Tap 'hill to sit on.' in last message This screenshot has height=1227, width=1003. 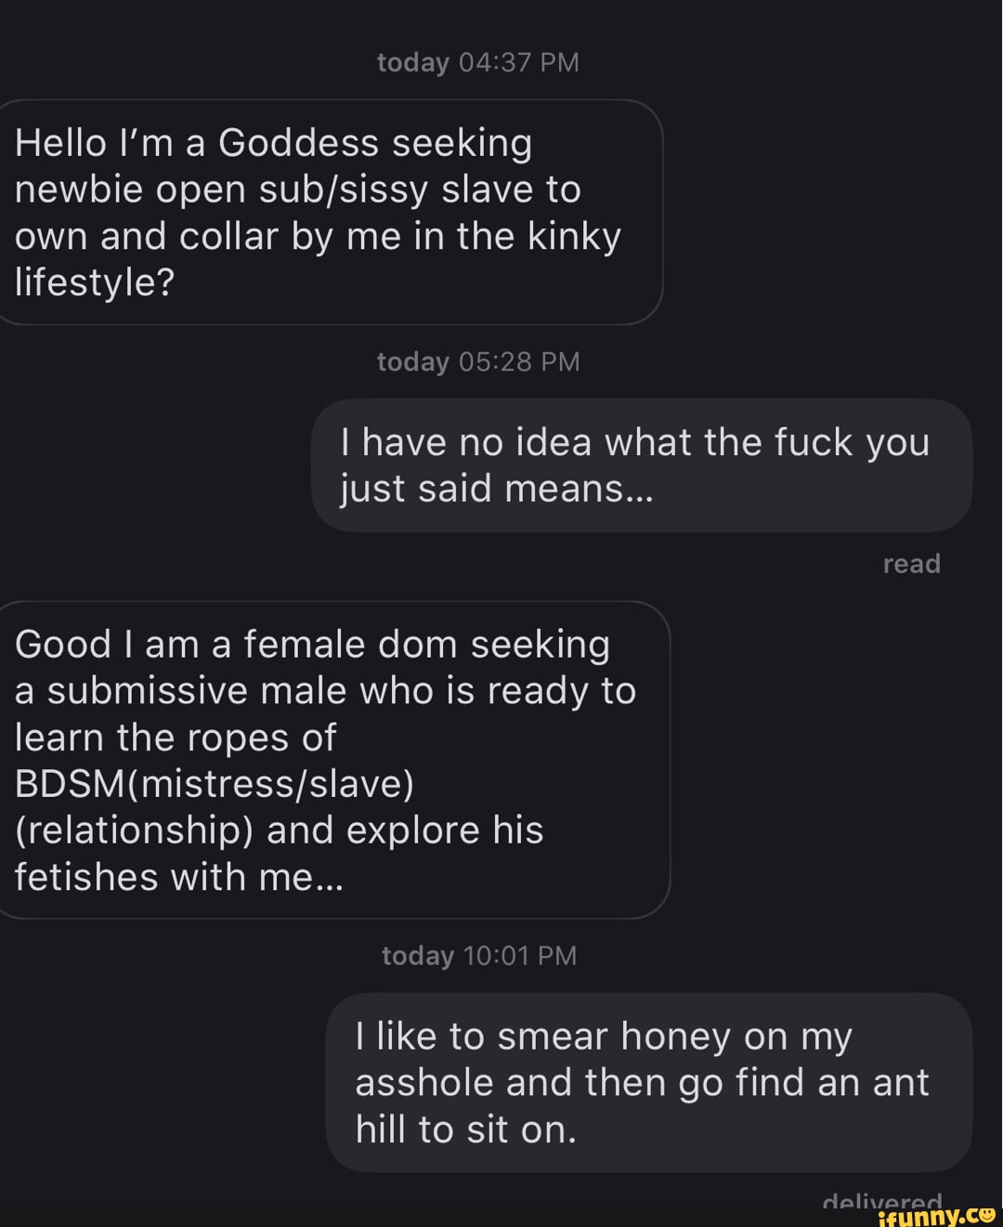point(465,1129)
